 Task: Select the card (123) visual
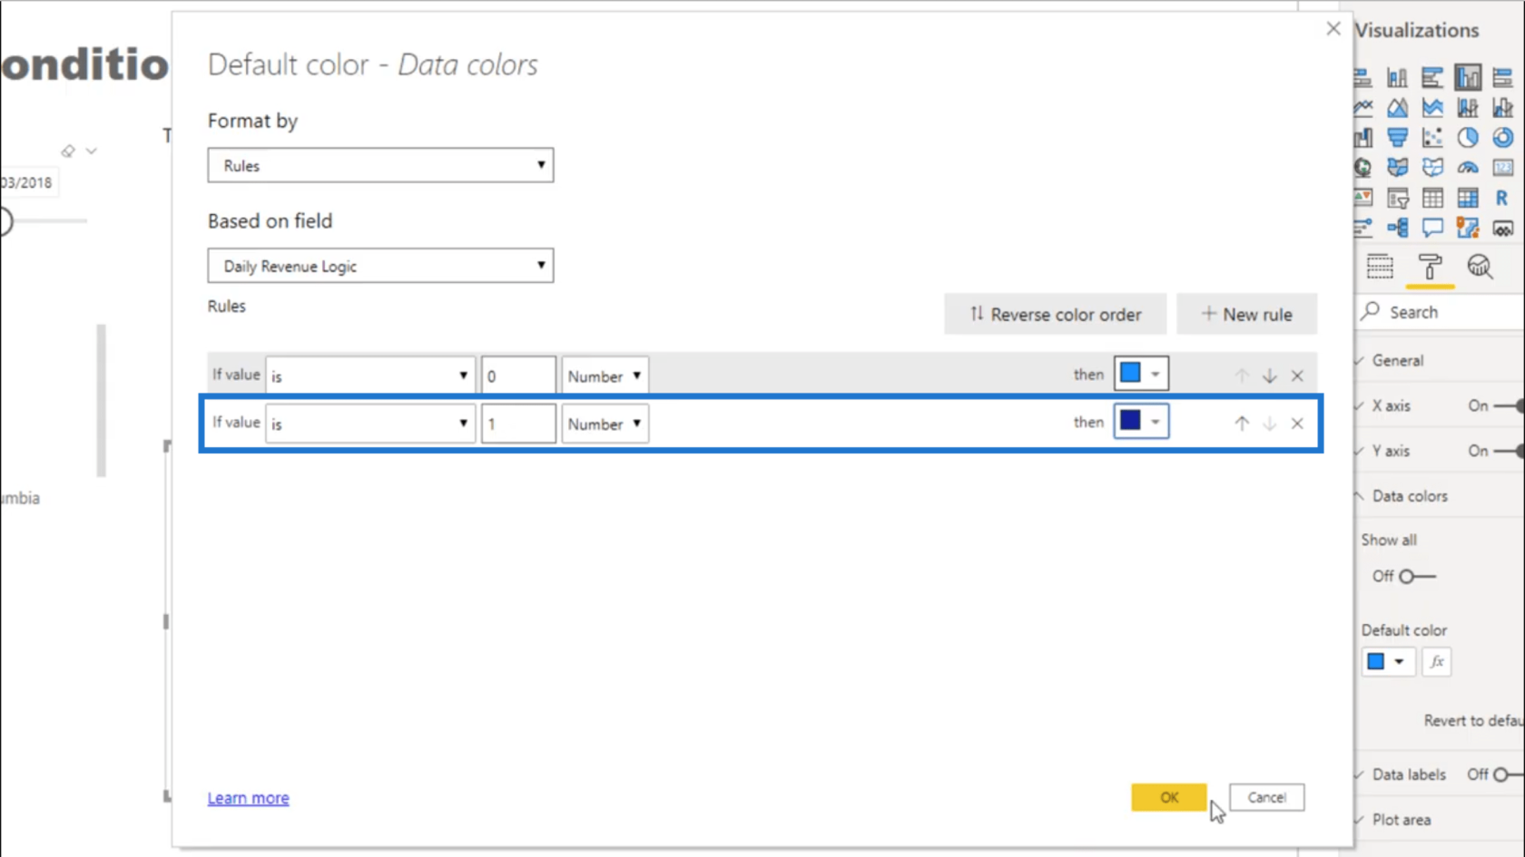point(1503,168)
